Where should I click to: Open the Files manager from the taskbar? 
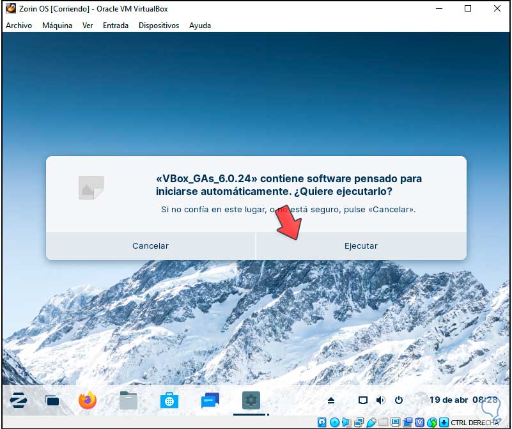[128, 400]
